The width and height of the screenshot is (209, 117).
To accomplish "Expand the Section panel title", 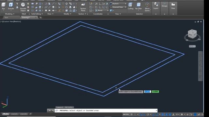I will [x=82, y=14].
